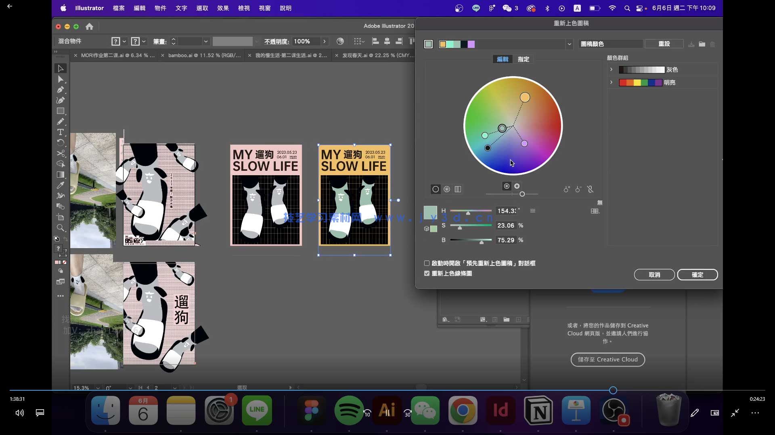Show segmented color wheel view

447,189
